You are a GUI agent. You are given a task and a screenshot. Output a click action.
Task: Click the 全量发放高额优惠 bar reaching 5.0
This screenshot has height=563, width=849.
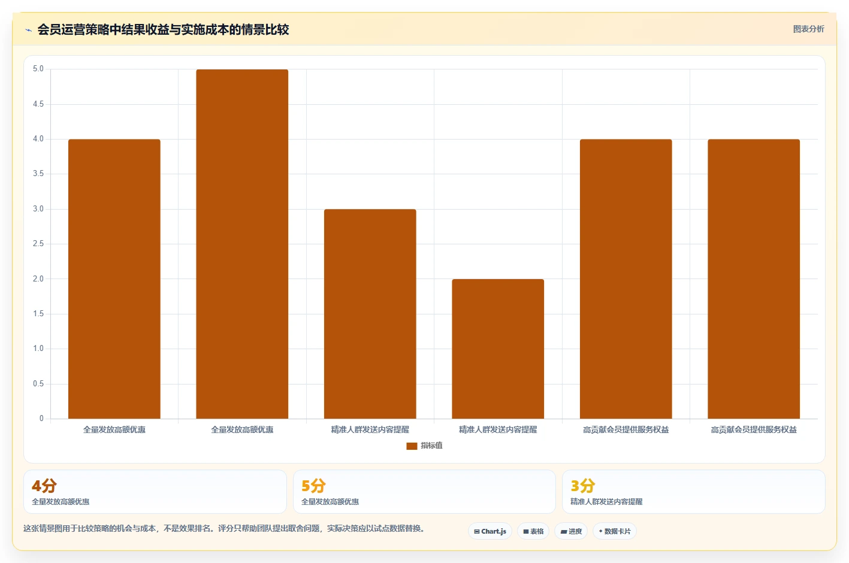[x=242, y=244]
